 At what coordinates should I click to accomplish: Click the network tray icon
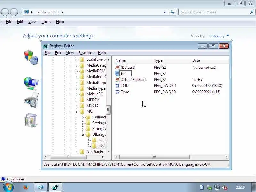pos(217,188)
